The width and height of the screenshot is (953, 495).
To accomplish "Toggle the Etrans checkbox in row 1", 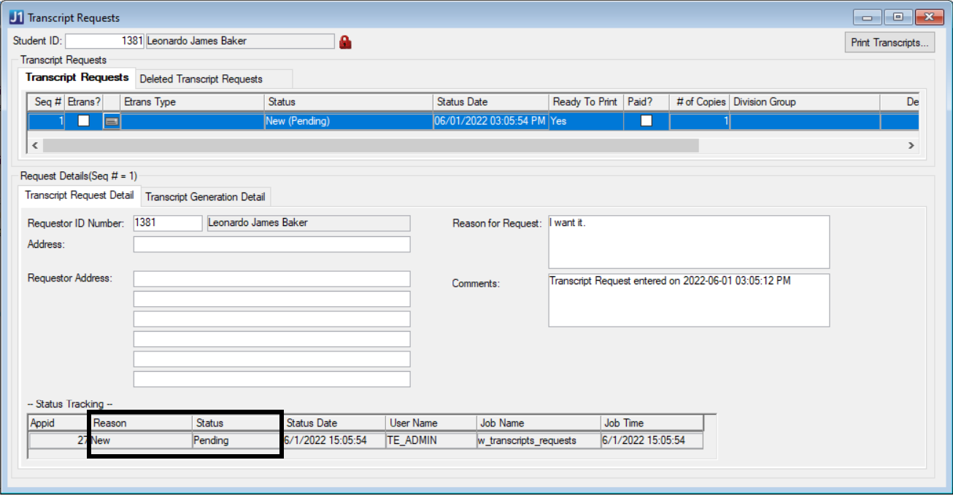I will 84,122.
